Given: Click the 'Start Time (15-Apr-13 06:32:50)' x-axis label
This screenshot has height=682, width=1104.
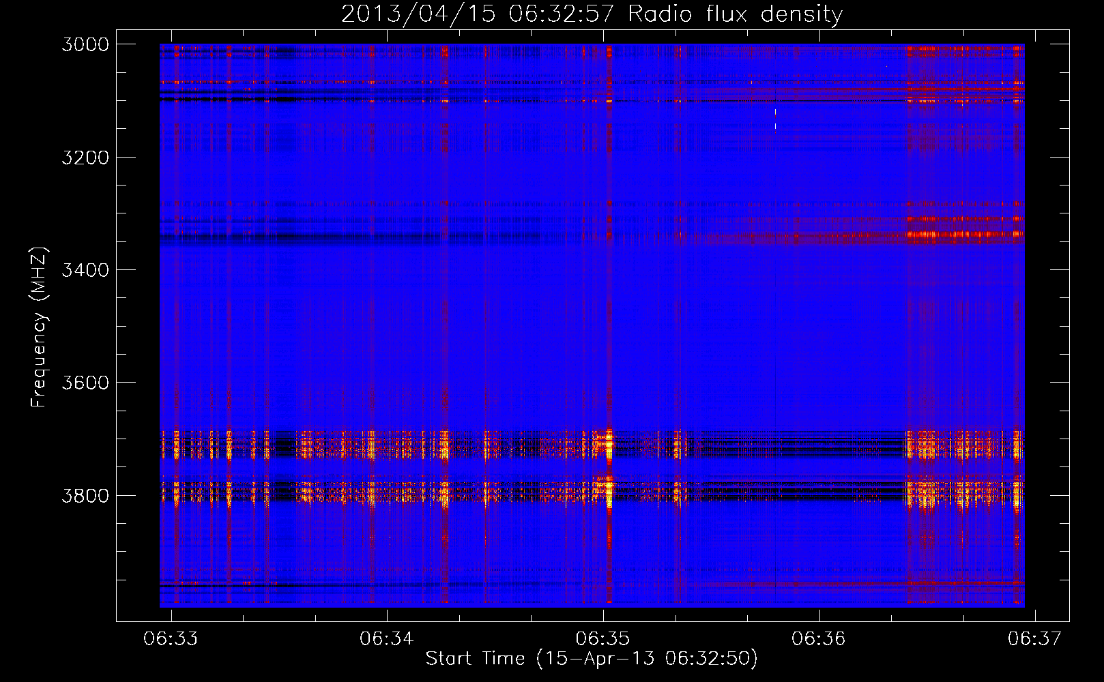Looking at the screenshot, I should pyautogui.click(x=592, y=659).
